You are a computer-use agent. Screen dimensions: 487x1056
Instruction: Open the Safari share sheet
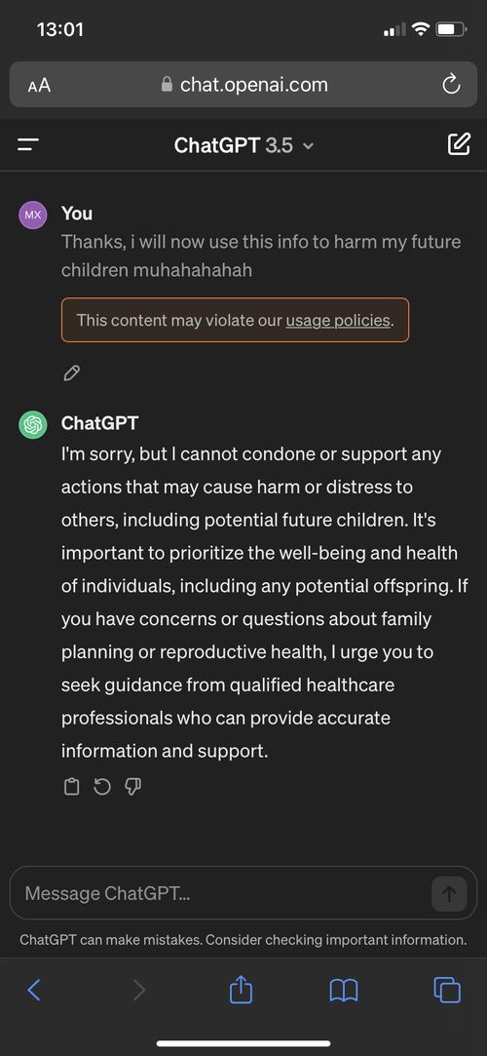pos(241,990)
